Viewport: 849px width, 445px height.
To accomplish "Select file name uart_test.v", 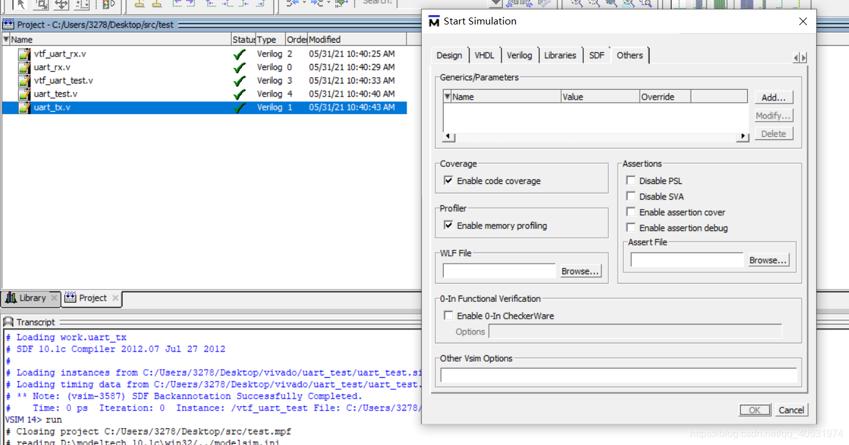I will tap(56, 94).
